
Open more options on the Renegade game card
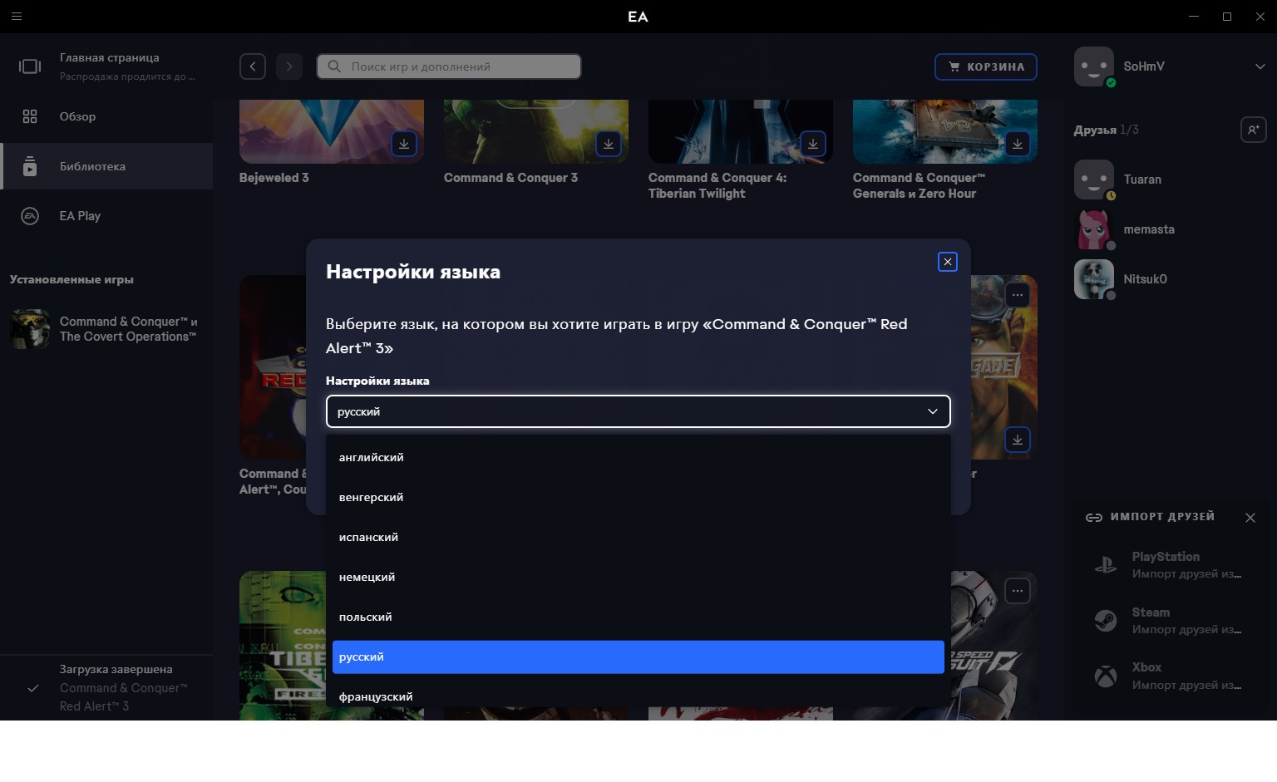1018,295
